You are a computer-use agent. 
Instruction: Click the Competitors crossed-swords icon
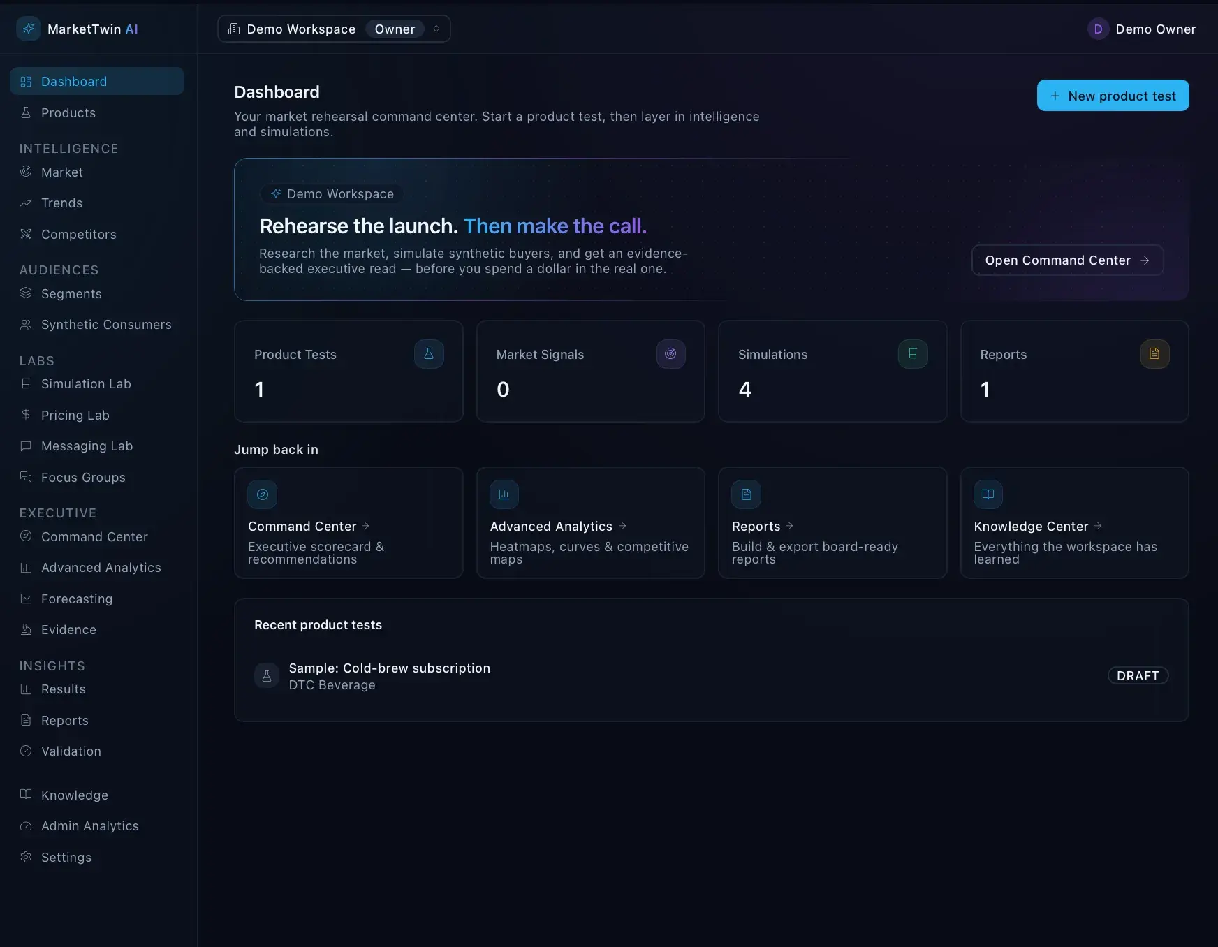click(26, 234)
